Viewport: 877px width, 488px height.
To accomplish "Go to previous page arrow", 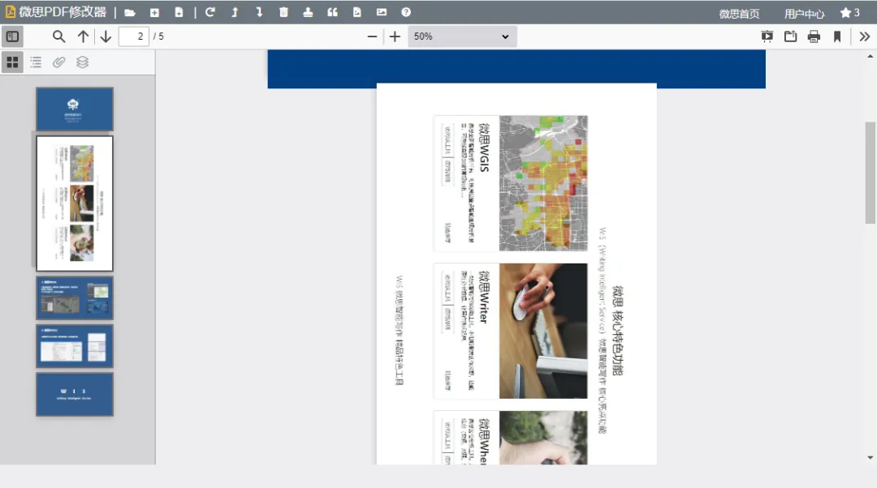I will (84, 36).
